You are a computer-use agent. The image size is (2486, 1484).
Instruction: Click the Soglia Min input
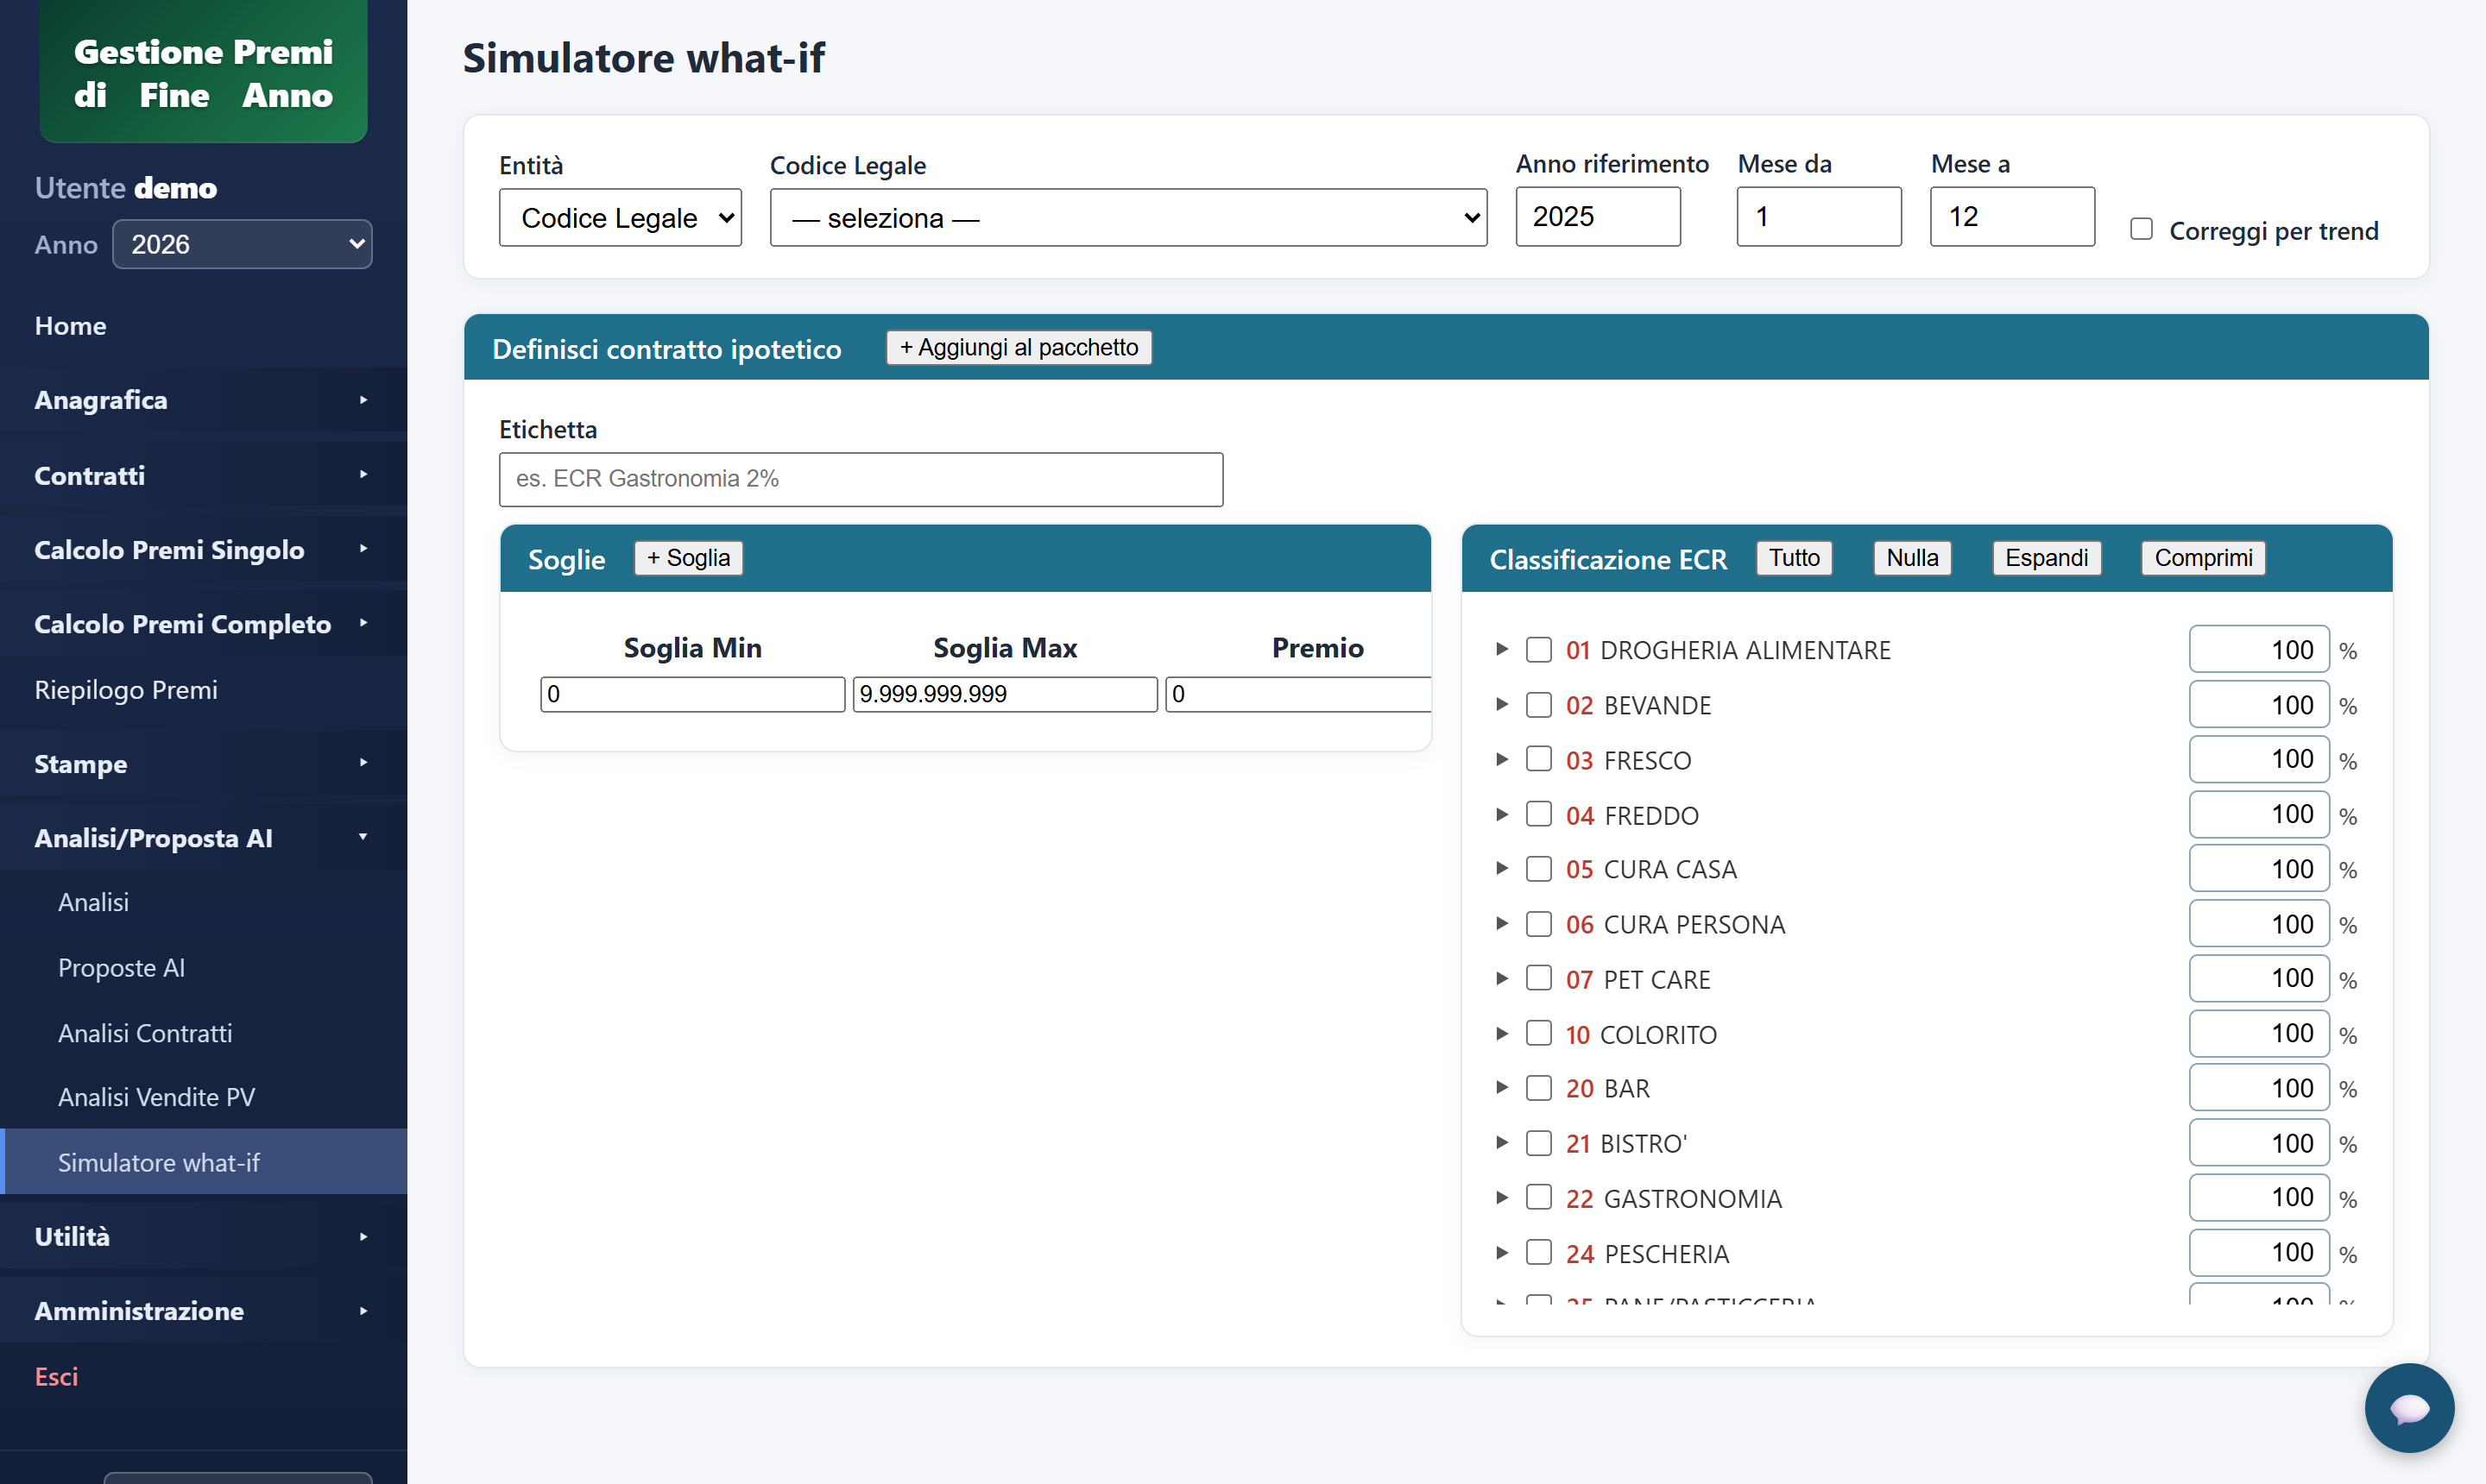692,694
